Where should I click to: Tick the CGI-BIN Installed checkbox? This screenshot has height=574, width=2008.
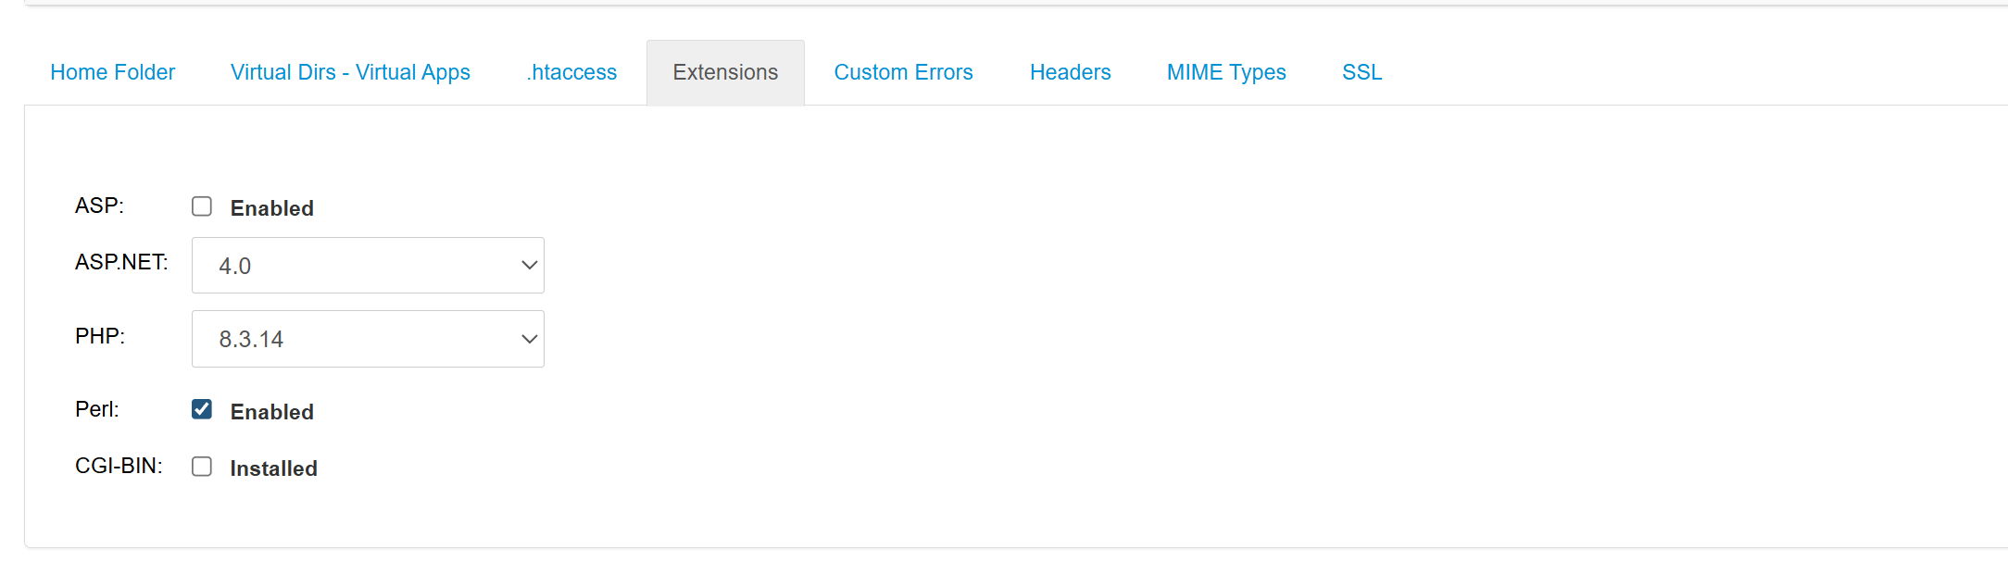[x=202, y=467]
